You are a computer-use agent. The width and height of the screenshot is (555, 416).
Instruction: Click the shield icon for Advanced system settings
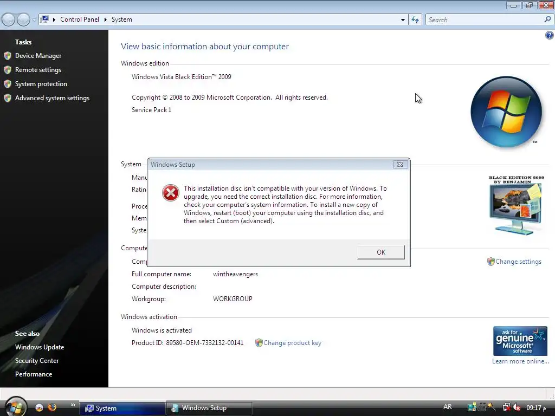coord(8,99)
